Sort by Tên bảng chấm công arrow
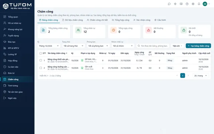This screenshot has height=134, width=214. [67, 53]
